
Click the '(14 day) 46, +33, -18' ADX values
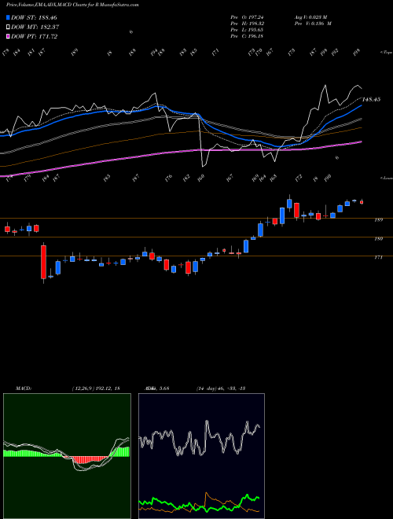[221, 388]
